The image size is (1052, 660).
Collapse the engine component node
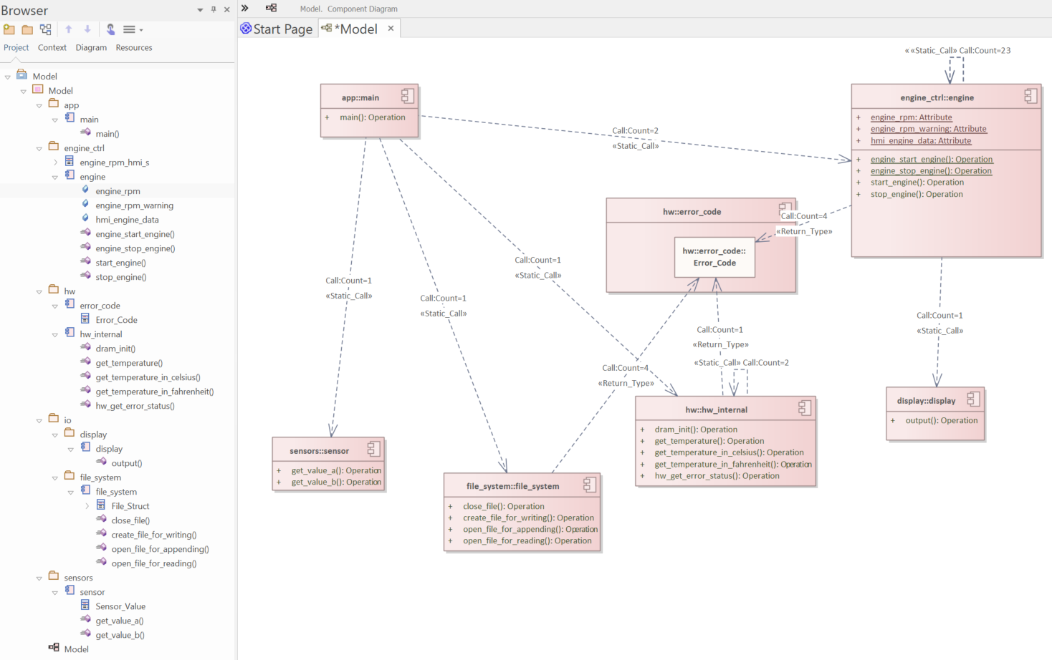(55, 178)
